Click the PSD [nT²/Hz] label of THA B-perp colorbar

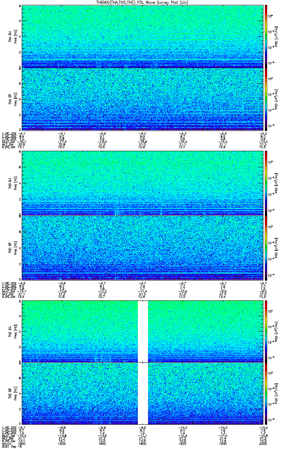(277, 36)
